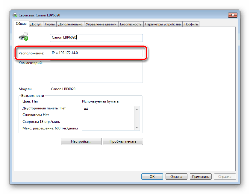This screenshot has height=194, width=250.
Task: Switch to Параметры устройства tab
Action: pos(163,24)
